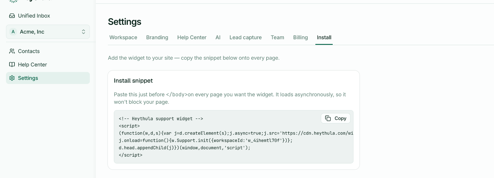The width and height of the screenshot is (494, 178).
Task: Open the Team tab
Action: click(x=278, y=37)
